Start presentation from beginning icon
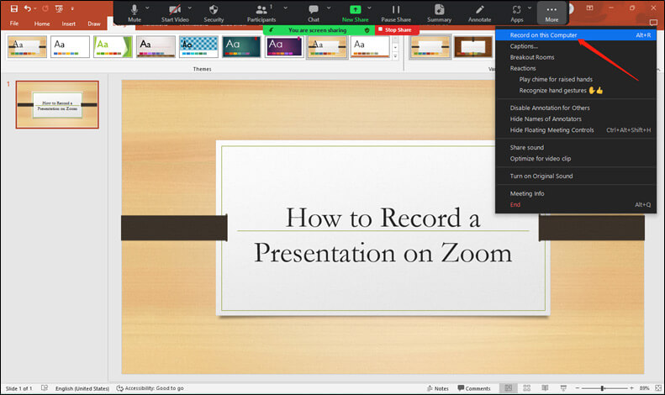 pos(59,8)
